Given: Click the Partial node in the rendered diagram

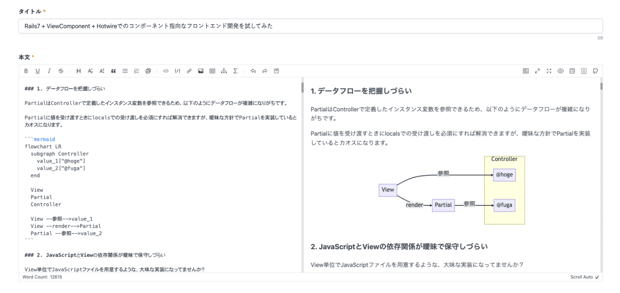Looking at the screenshot, I should 443,205.
